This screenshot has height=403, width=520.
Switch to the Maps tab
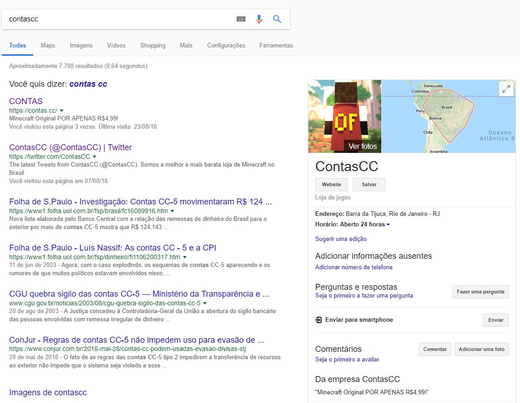click(x=48, y=46)
